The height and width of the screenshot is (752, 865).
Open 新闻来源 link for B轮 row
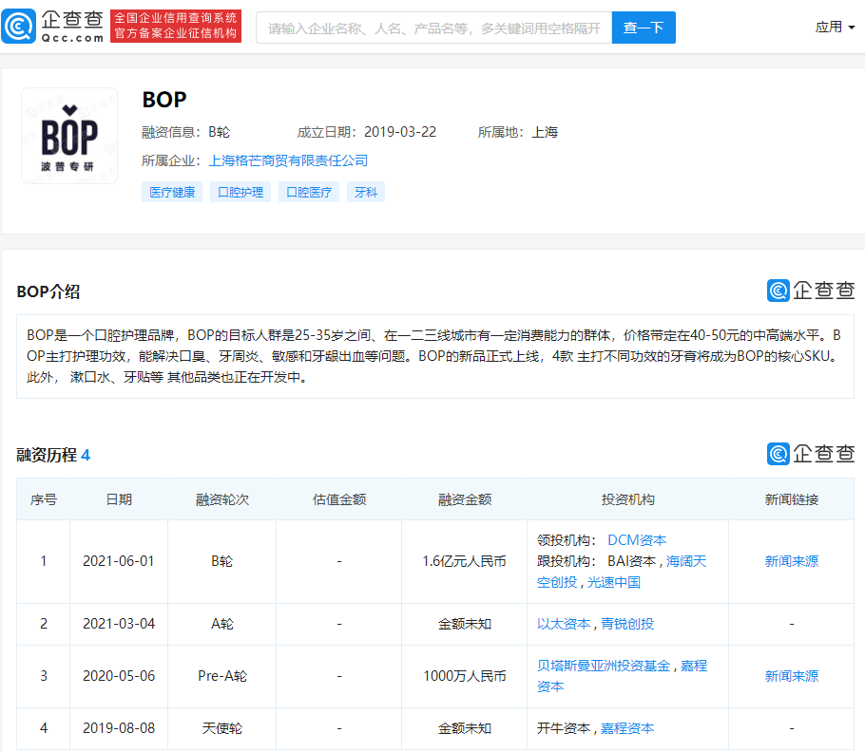791,561
